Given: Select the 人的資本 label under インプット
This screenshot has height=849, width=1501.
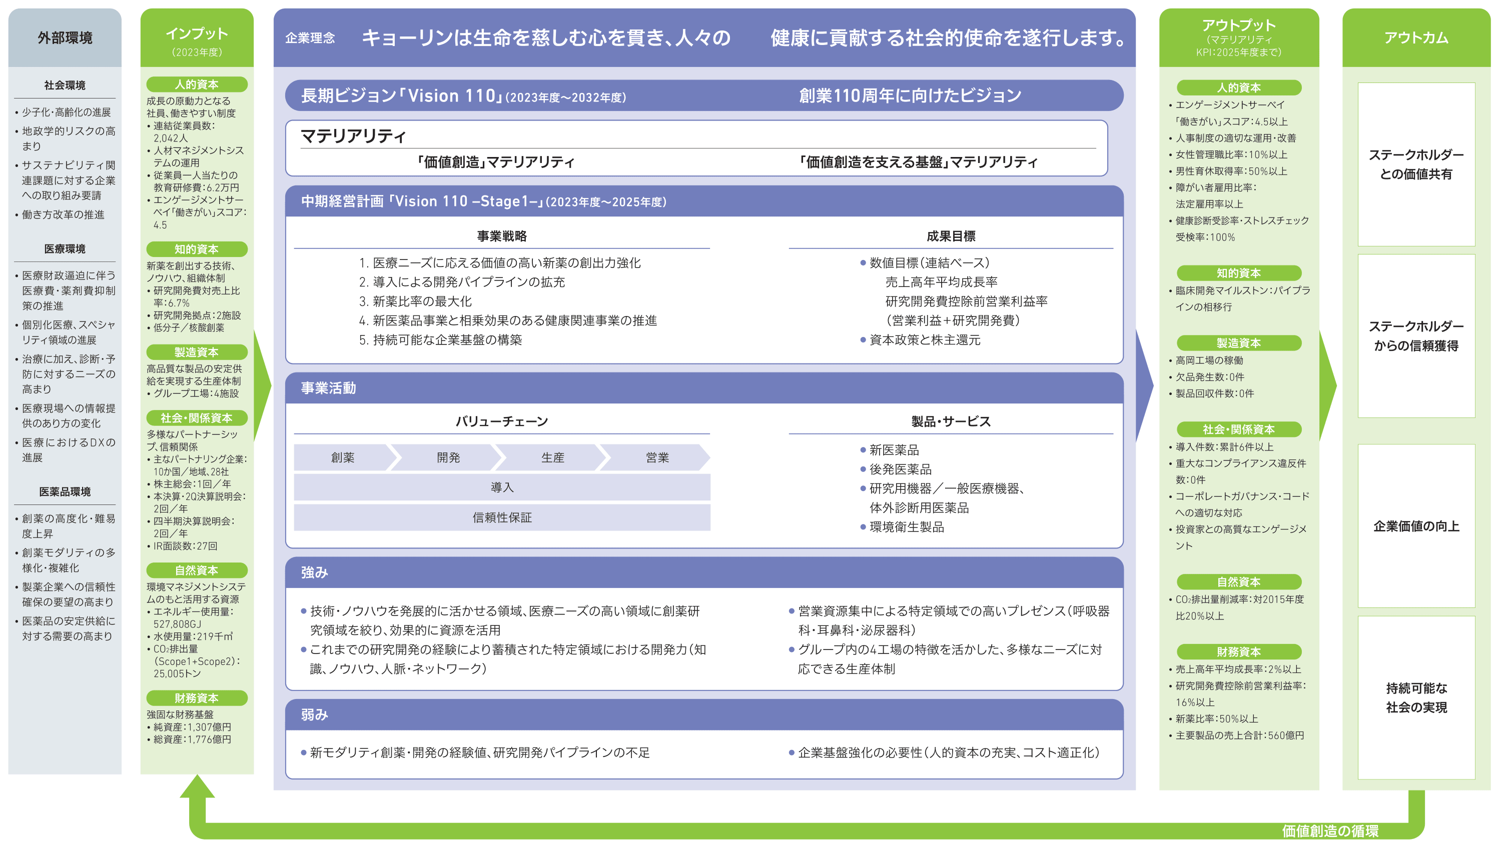Looking at the screenshot, I should click(197, 84).
